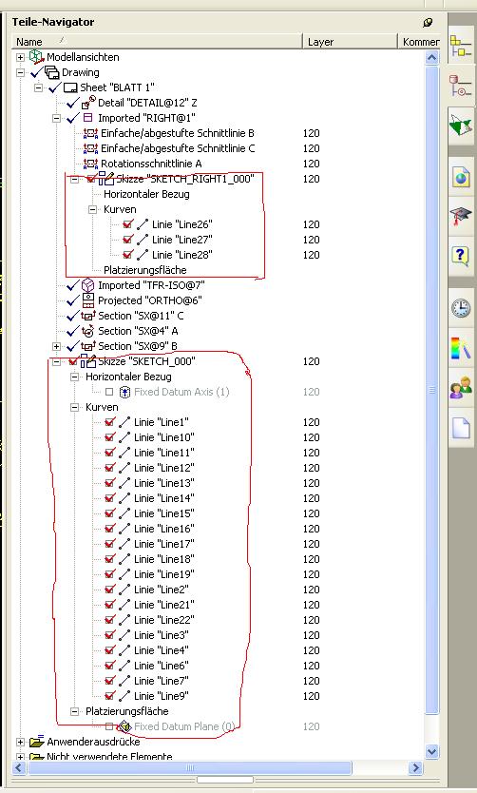The width and height of the screenshot is (477, 793).
Task: Open the Help question mark tab
Action: point(461,256)
